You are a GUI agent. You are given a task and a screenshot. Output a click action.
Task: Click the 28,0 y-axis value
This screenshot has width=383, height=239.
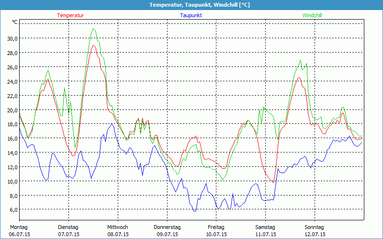11,53
